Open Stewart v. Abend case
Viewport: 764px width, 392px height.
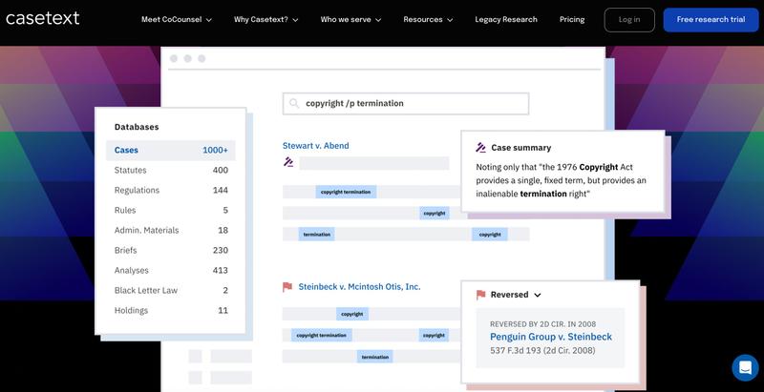coord(316,145)
